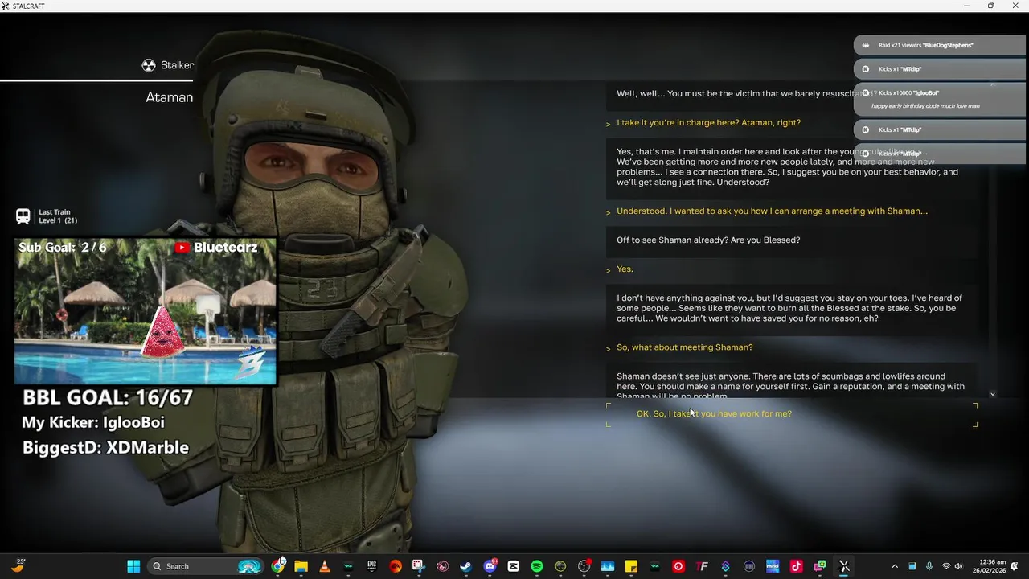This screenshot has height=579, width=1029.
Task: Click 'BiggestD: XDMarble' text
Action: tap(105, 448)
